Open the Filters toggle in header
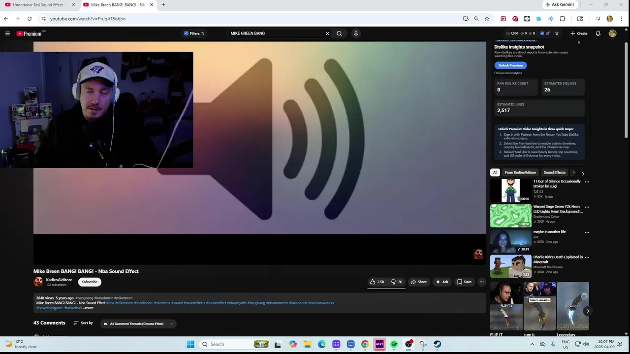The width and height of the screenshot is (630, 354). 194,33
